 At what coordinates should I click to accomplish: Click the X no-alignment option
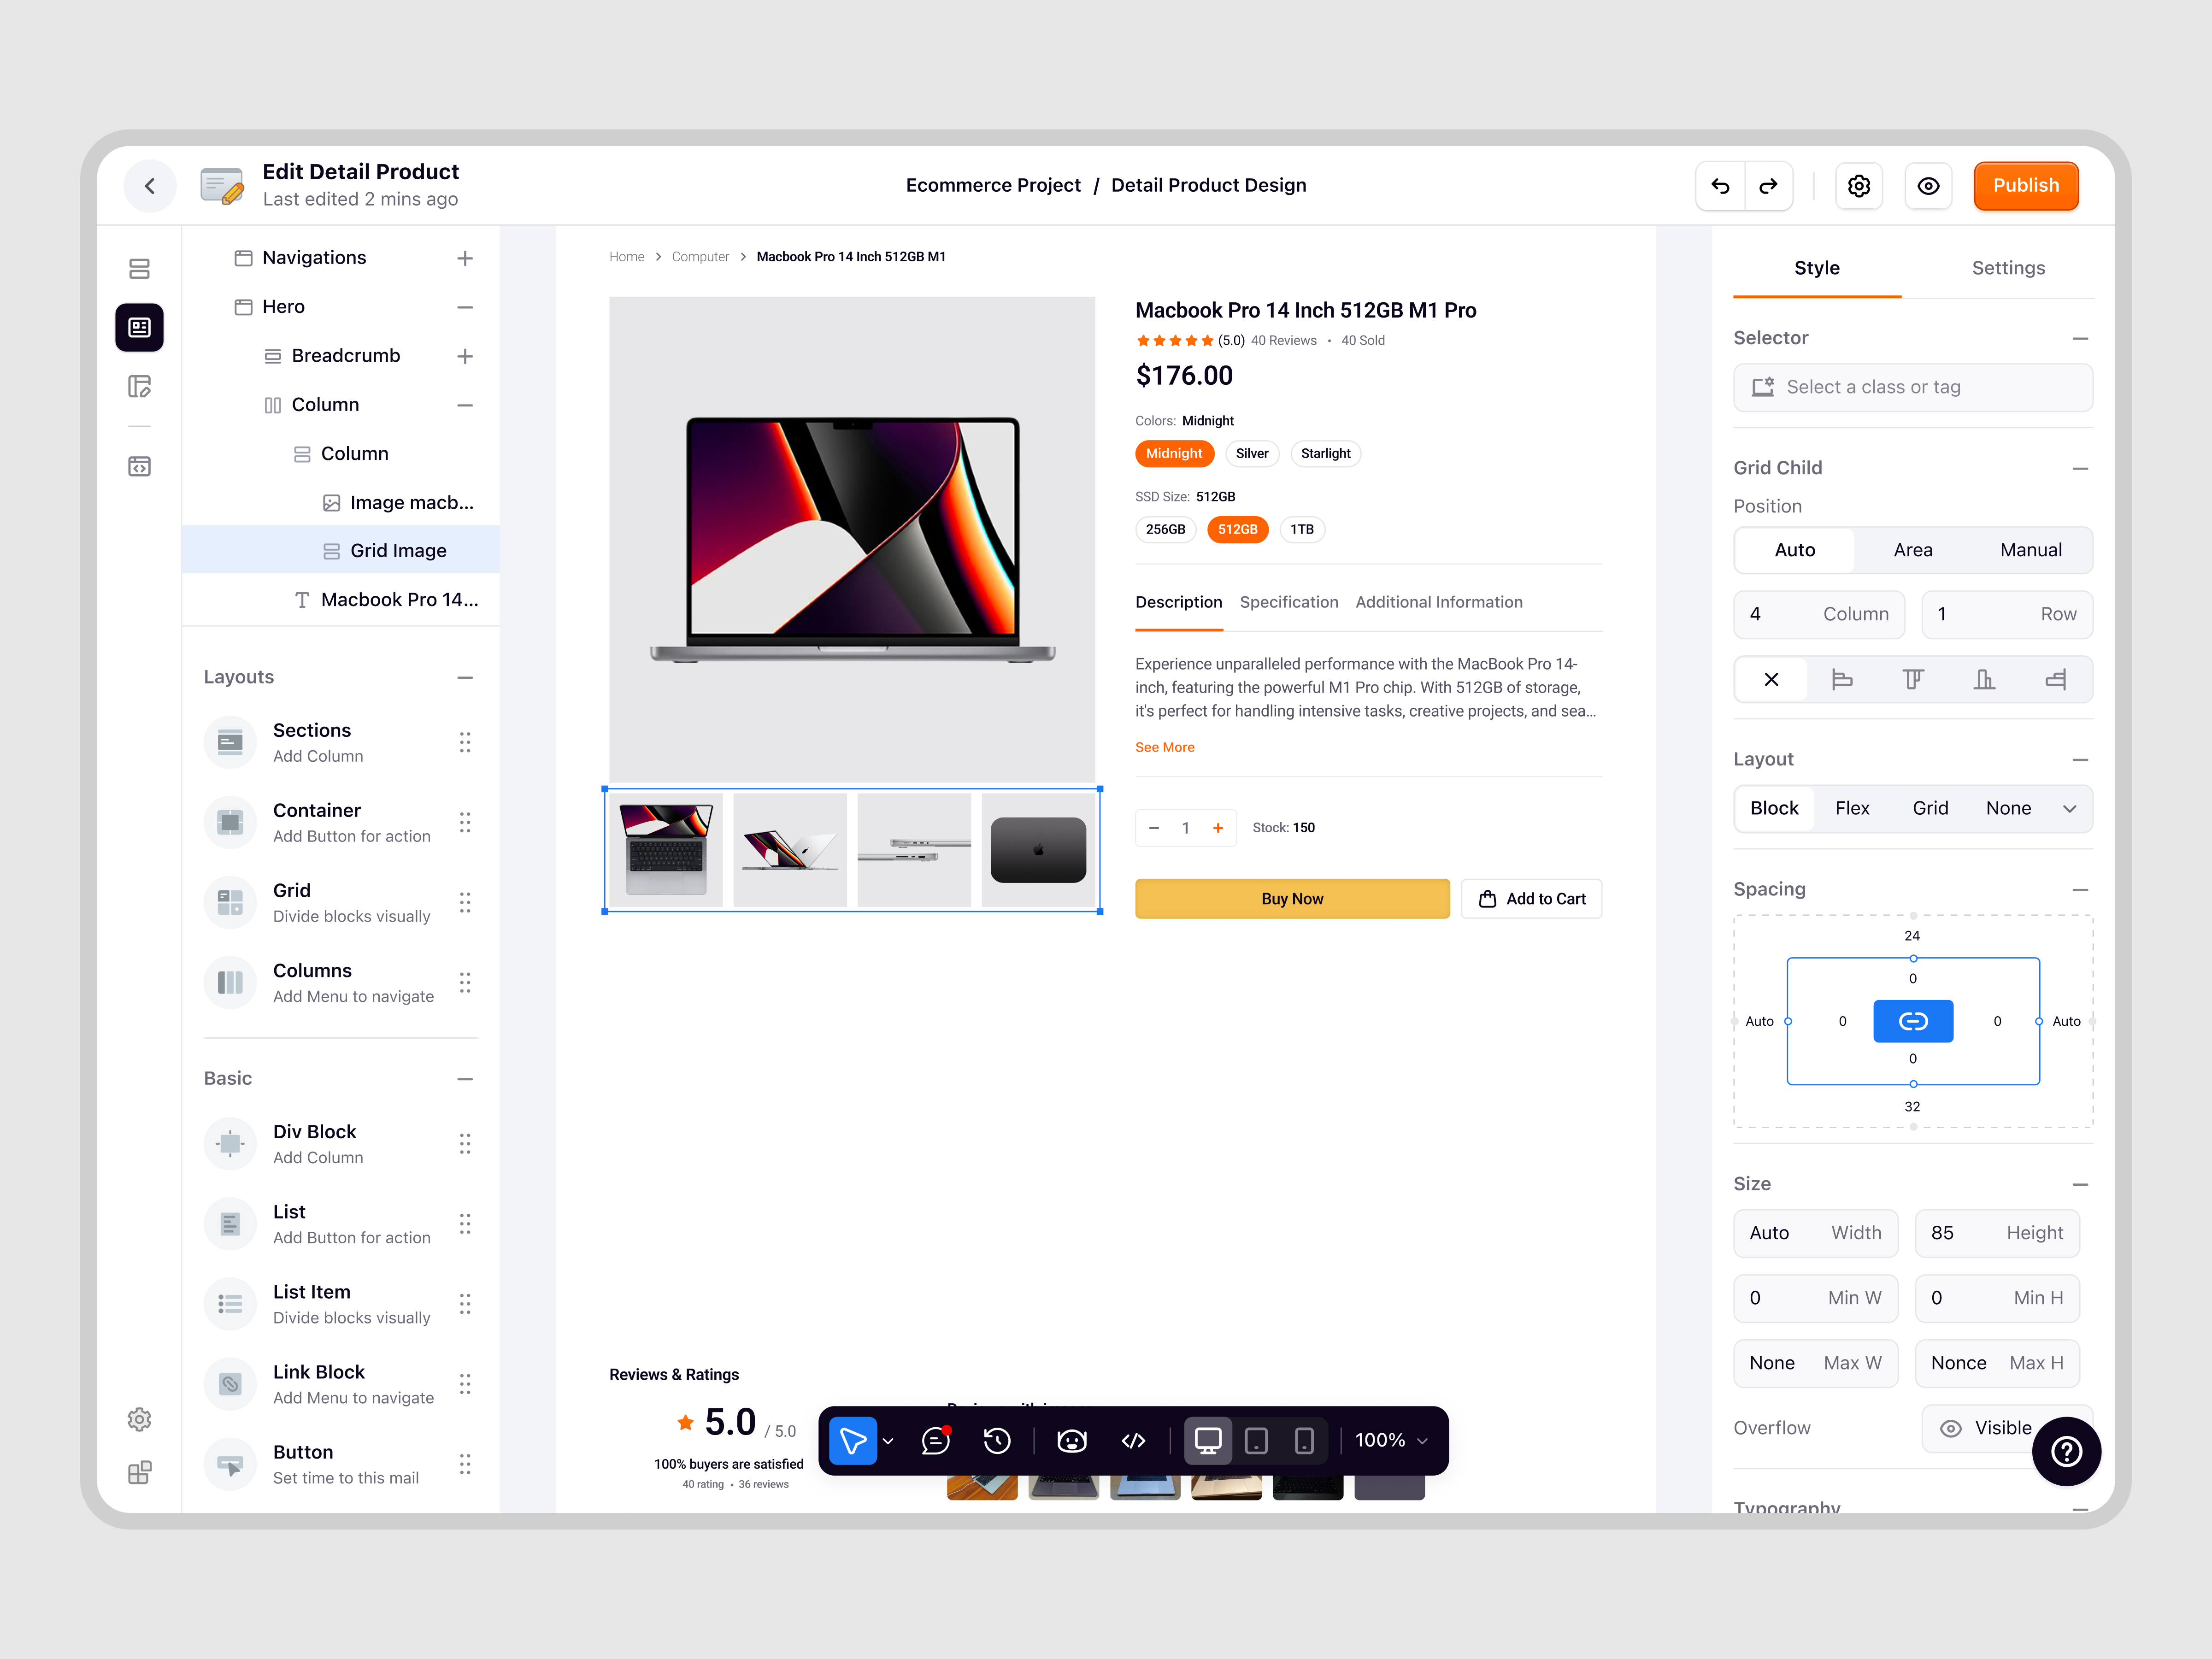tap(1771, 680)
